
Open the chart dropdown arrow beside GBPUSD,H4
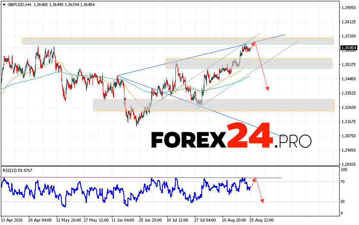point(4,5)
